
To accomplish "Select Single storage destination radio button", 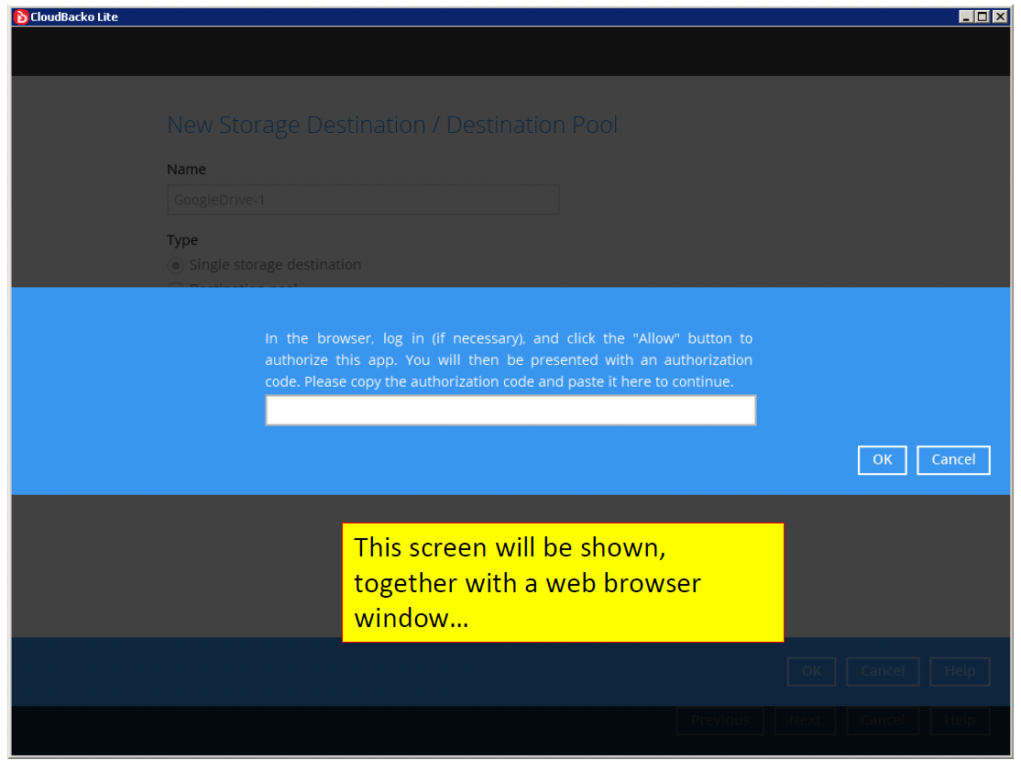I will 175,265.
